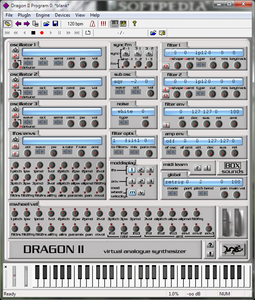This screenshot has width=255, height=300.
Task: Click the lfos/envs red r button
Action: pos(15,153)
